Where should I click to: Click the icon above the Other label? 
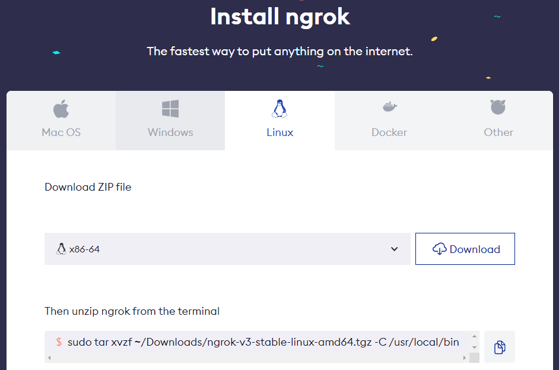click(x=498, y=107)
